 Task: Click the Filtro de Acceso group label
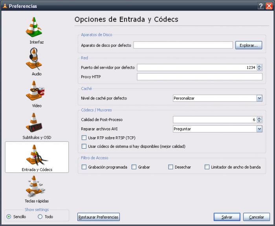click(x=95, y=158)
